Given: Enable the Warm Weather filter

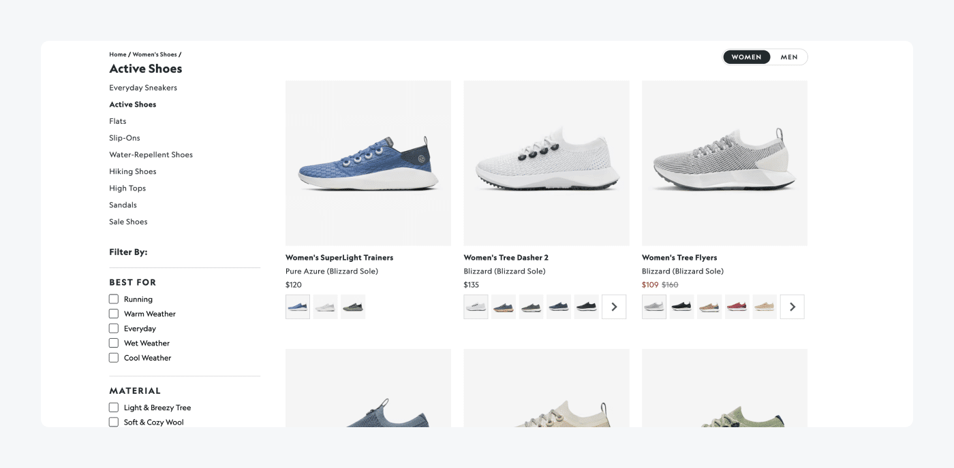Looking at the screenshot, I should pos(113,314).
